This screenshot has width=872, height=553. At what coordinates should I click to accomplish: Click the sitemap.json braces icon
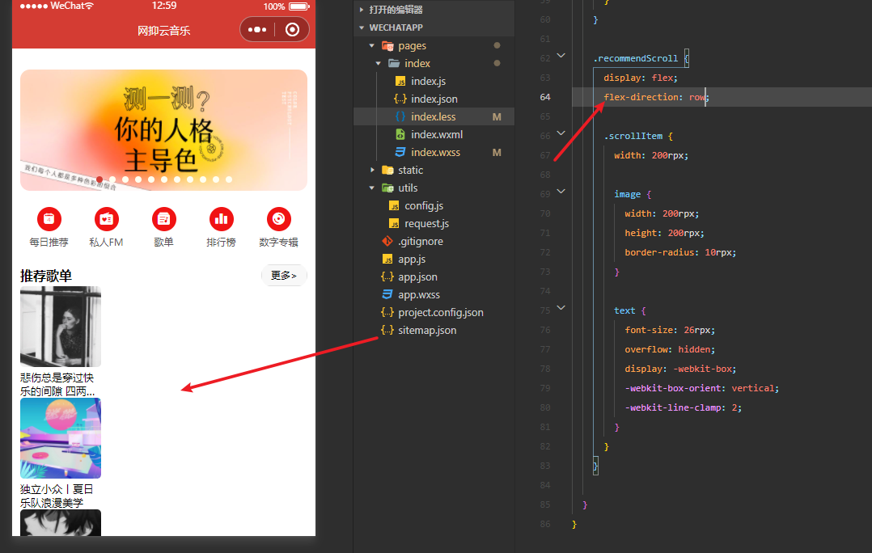tap(387, 330)
